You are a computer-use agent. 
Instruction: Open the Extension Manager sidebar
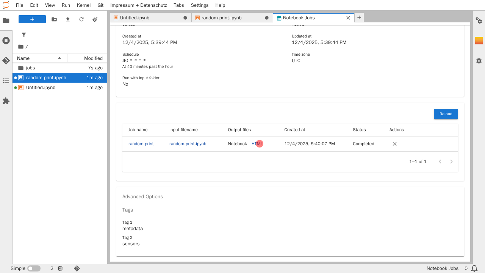click(x=6, y=101)
